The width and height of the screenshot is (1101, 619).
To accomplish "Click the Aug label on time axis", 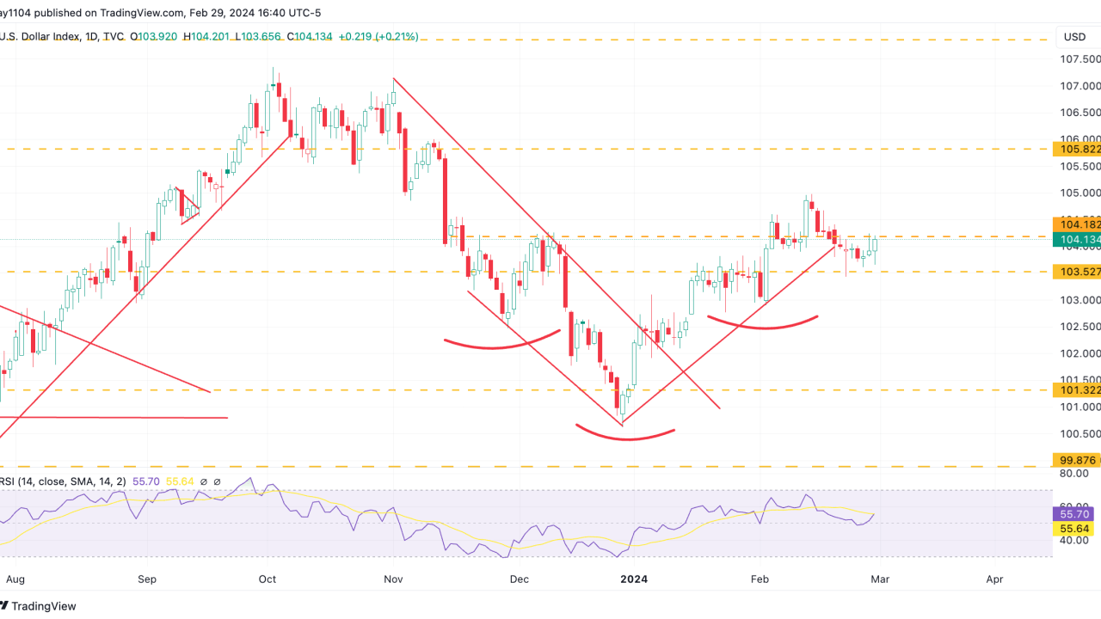I will point(16,579).
